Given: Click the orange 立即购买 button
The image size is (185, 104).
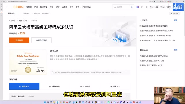Looking at the screenshot, I should 19,40.
